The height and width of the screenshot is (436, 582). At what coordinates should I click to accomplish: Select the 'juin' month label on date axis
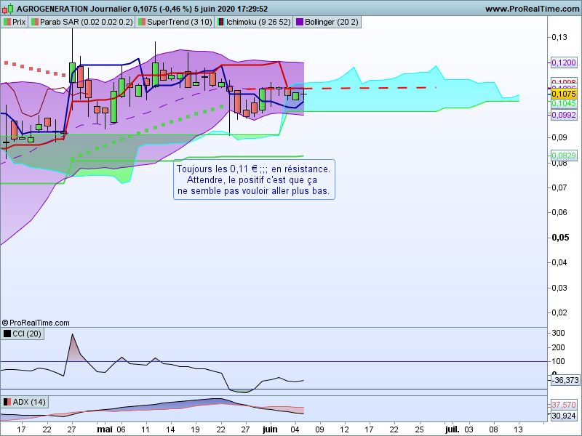click(x=270, y=429)
